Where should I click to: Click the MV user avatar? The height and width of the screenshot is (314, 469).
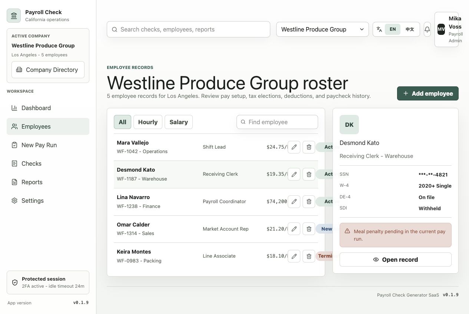coord(441,29)
